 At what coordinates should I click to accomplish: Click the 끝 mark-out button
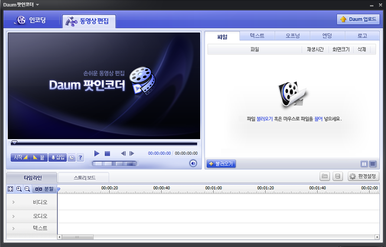tap(39, 157)
